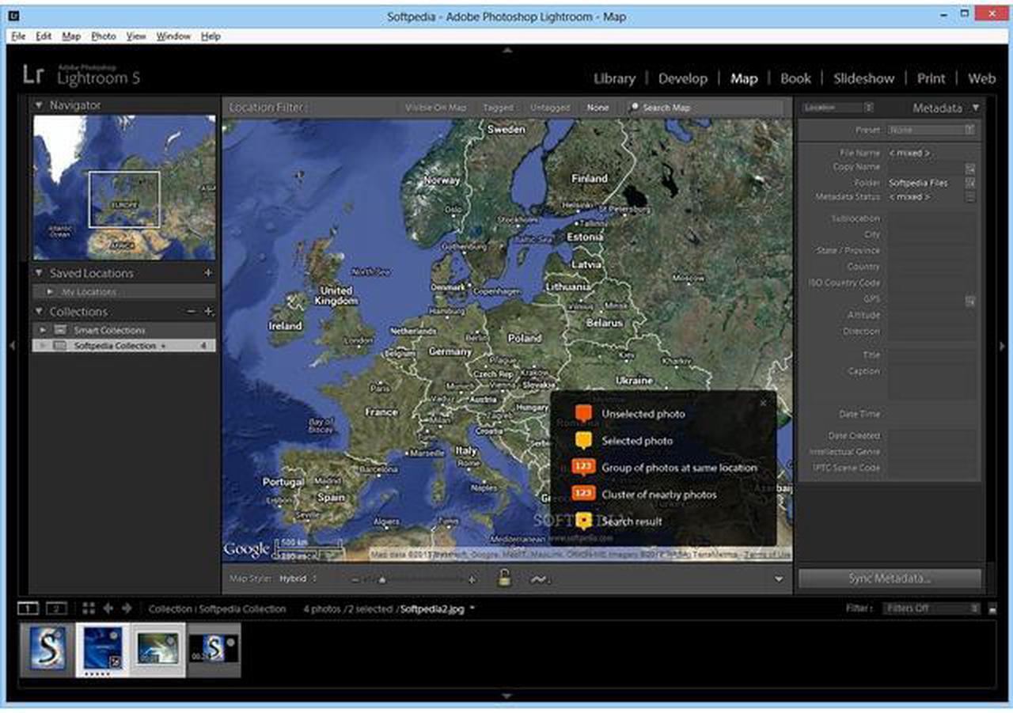Click the Copy Name action icon
Screen dimensions: 1013x713
point(970,169)
